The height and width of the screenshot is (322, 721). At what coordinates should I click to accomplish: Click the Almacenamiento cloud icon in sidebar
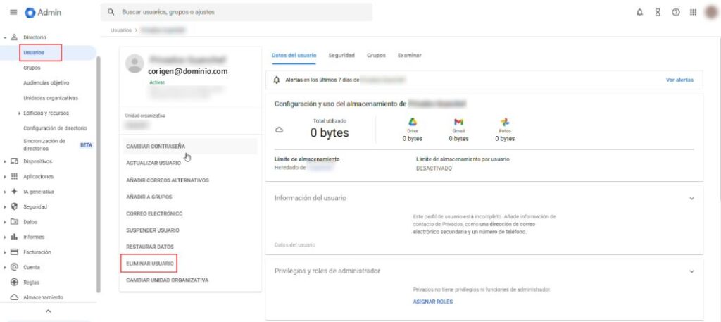pyautogui.click(x=14, y=297)
